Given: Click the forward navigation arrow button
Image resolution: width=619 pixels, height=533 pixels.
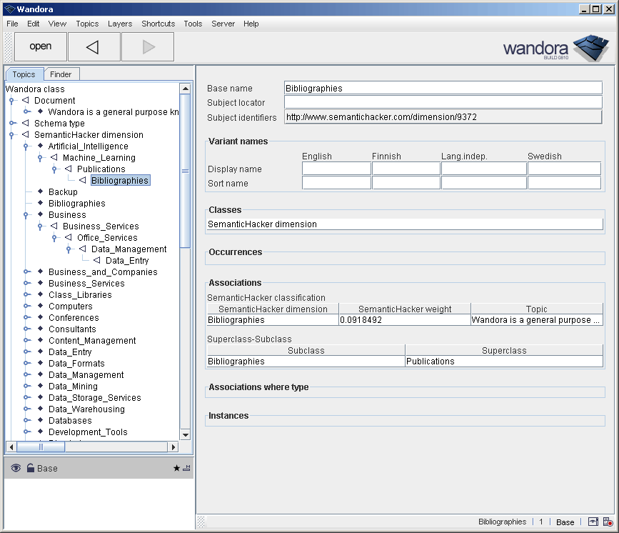Looking at the screenshot, I should coord(148,46).
